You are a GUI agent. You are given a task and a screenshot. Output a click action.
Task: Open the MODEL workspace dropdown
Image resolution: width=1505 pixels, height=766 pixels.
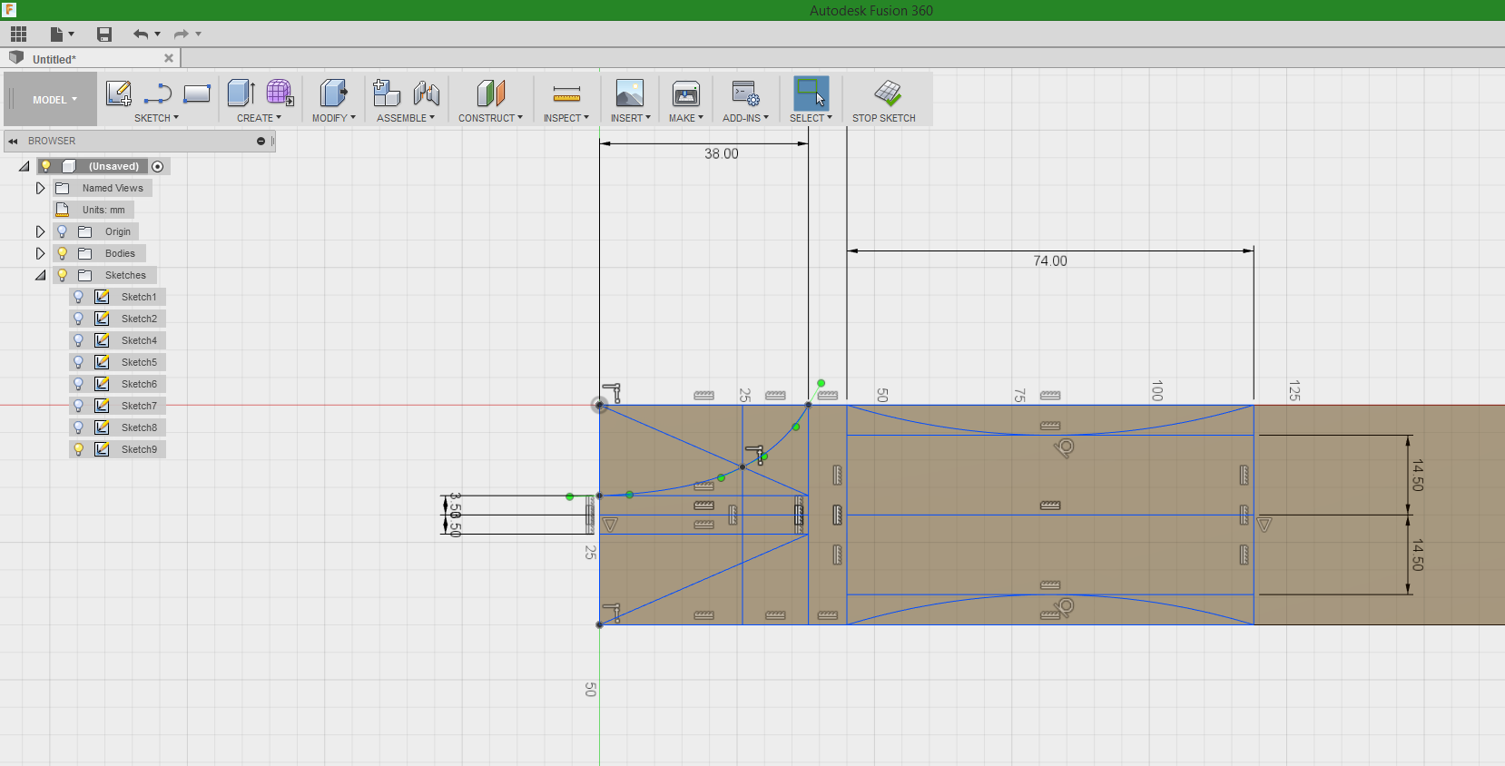click(x=54, y=100)
